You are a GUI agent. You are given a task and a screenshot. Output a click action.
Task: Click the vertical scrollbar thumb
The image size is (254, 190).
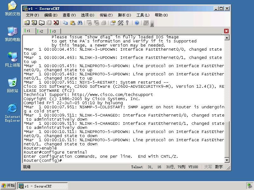[227, 139]
